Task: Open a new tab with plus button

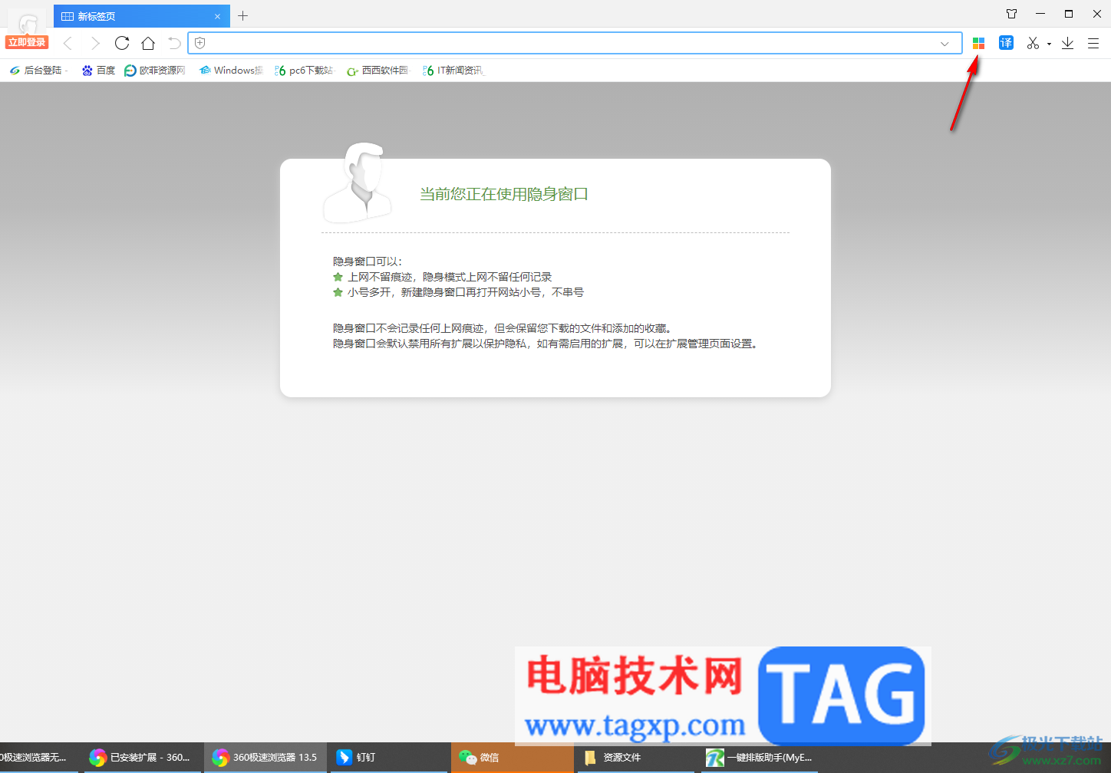Action: [242, 15]
